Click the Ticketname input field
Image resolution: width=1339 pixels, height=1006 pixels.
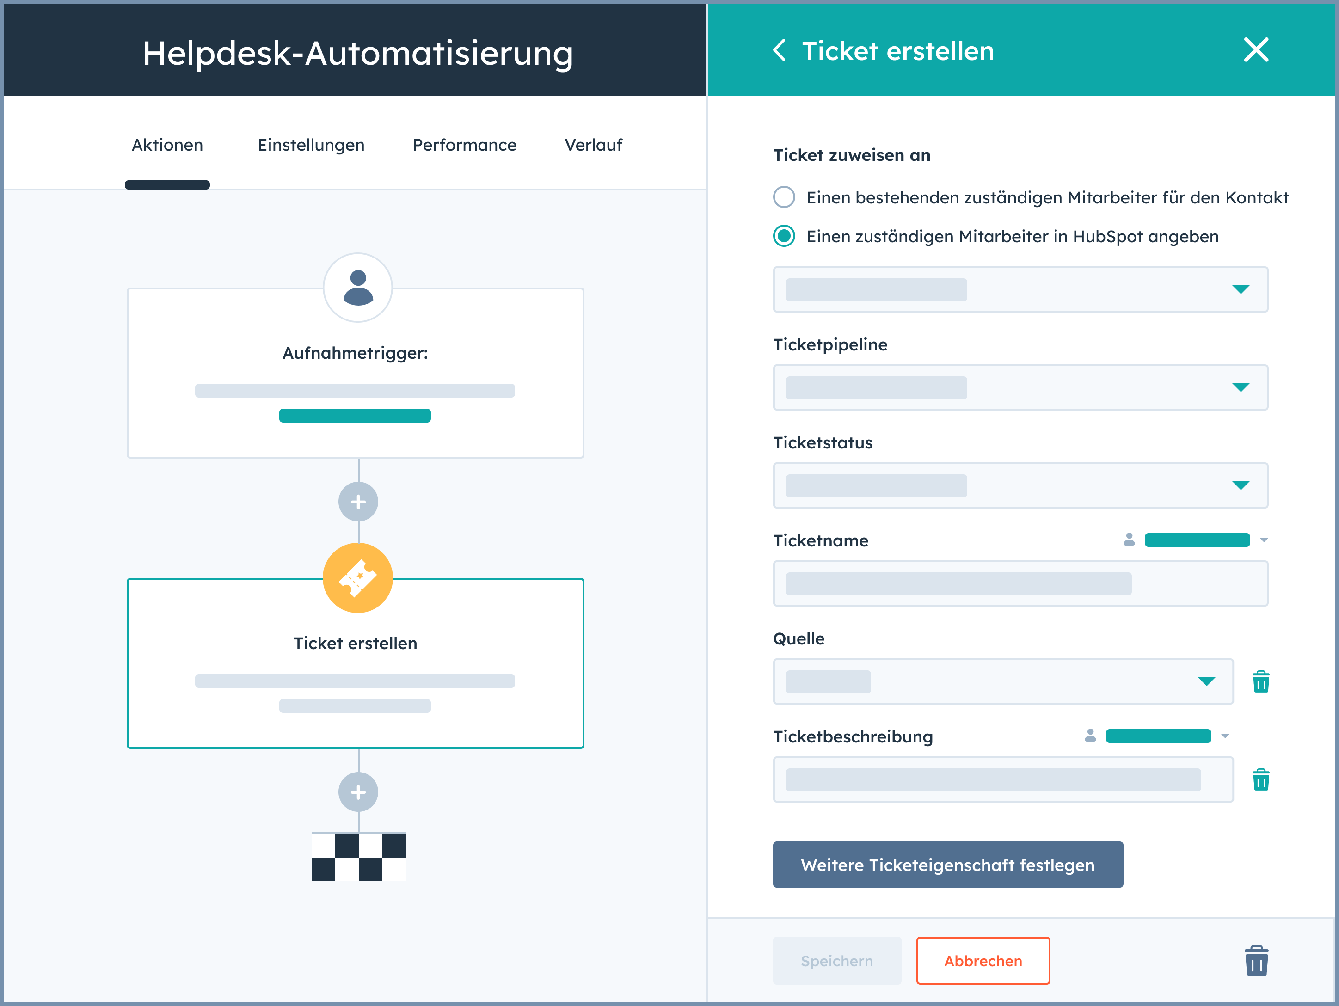[1020, 583]
